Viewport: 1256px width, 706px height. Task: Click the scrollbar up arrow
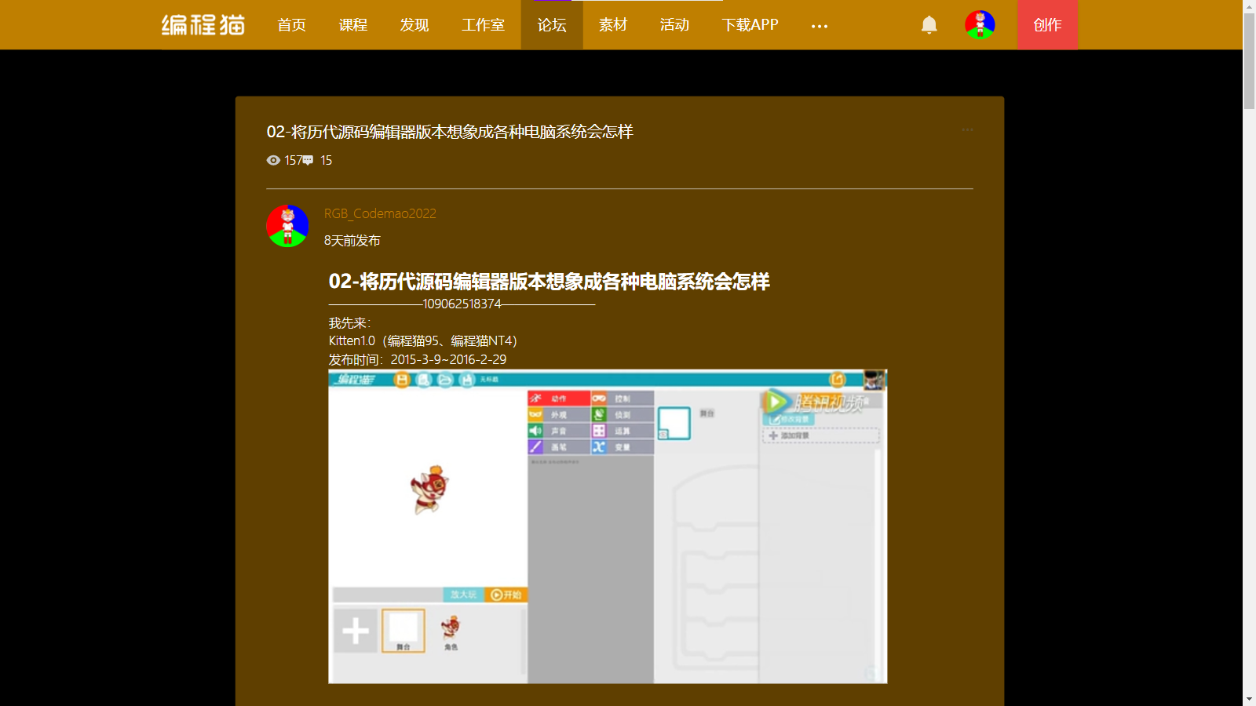1249,6
